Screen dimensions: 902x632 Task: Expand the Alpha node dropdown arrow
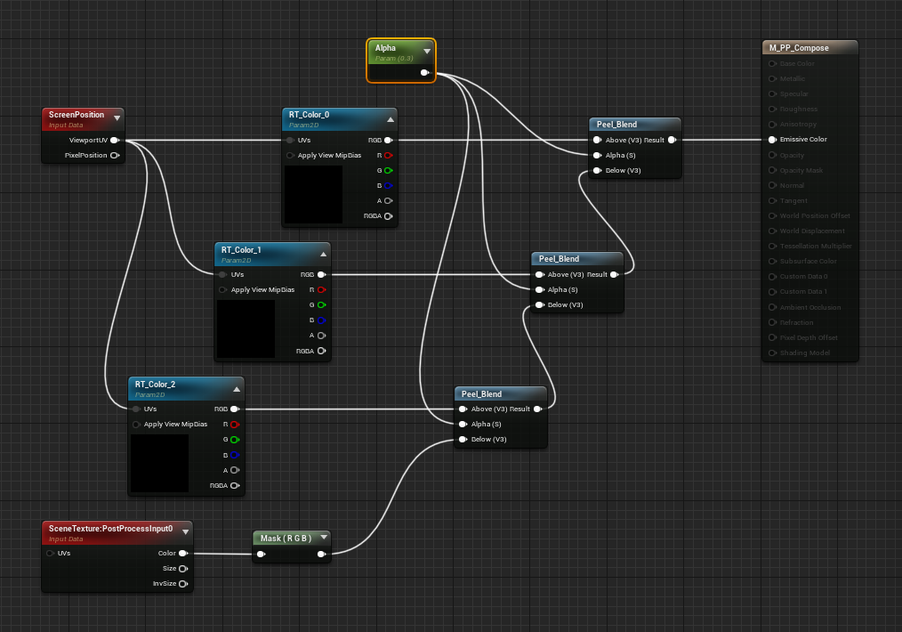click(427, 52)
